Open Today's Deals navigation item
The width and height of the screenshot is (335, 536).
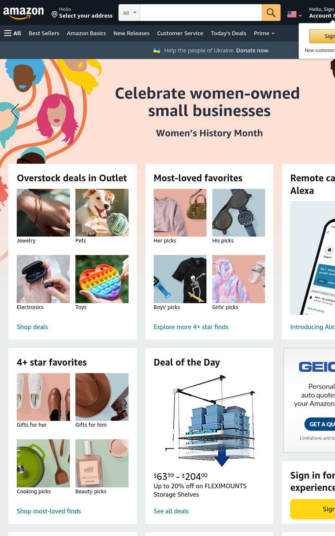tap(229, 33)
